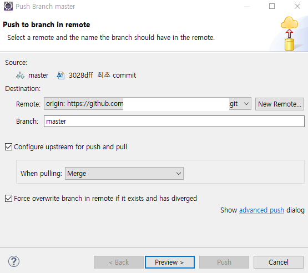Viewport: 308px width, 273px height.
Task: Click the help question mark icon
Action: 14,261
